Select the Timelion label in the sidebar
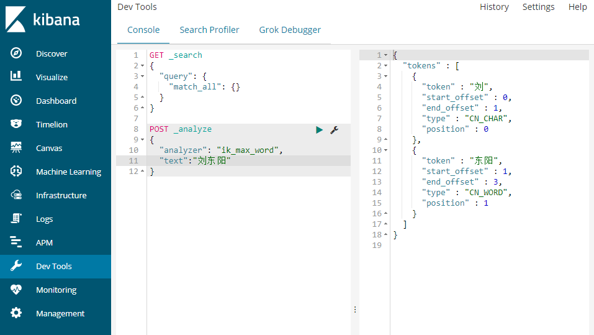 tap(52, 124)
